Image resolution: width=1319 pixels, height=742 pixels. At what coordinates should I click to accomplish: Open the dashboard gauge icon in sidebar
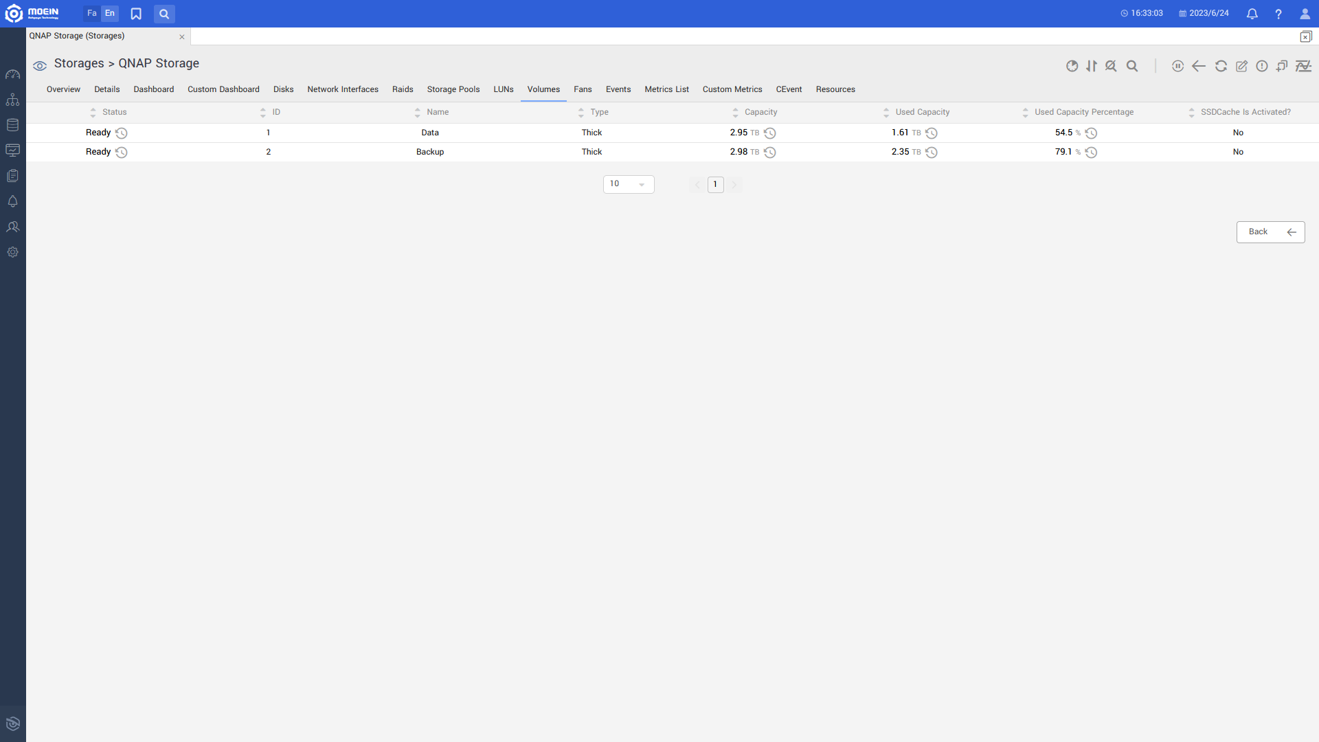click(12, 74)
